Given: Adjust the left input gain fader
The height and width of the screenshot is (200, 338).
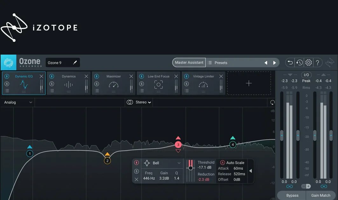Looking at the screenshot, I should pos(282,136).
